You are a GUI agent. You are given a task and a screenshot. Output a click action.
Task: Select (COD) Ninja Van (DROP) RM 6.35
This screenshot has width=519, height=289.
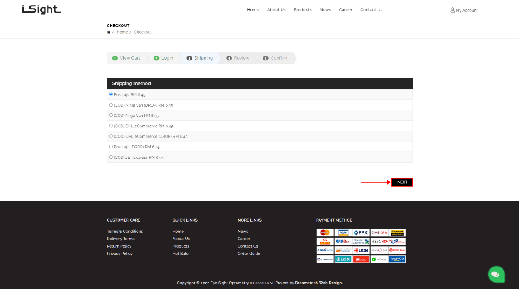point(111,105)
